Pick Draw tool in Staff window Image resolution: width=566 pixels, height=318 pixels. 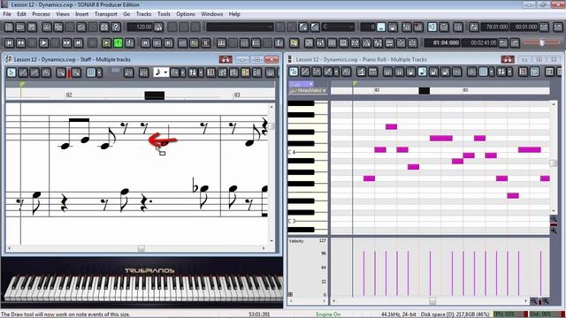[23, 72]
